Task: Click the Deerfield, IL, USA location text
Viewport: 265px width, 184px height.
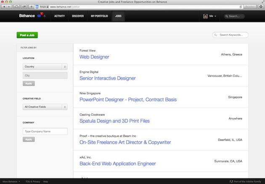Action: point(230,140)
